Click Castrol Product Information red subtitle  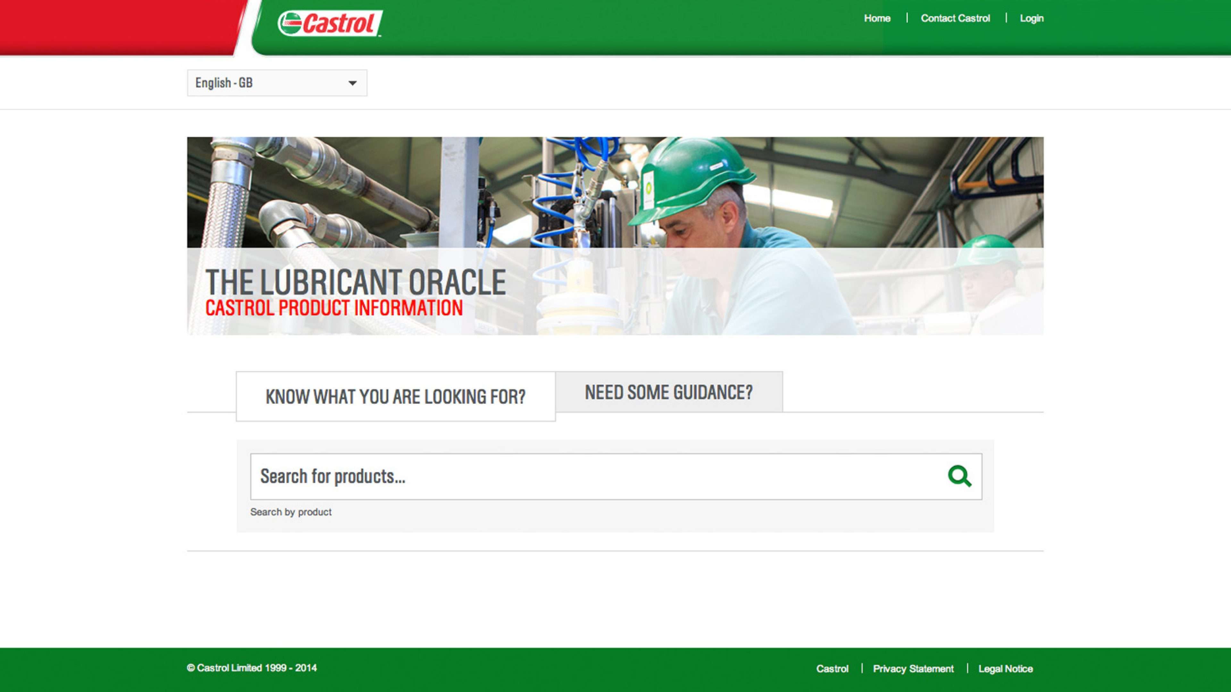point(333,308)
